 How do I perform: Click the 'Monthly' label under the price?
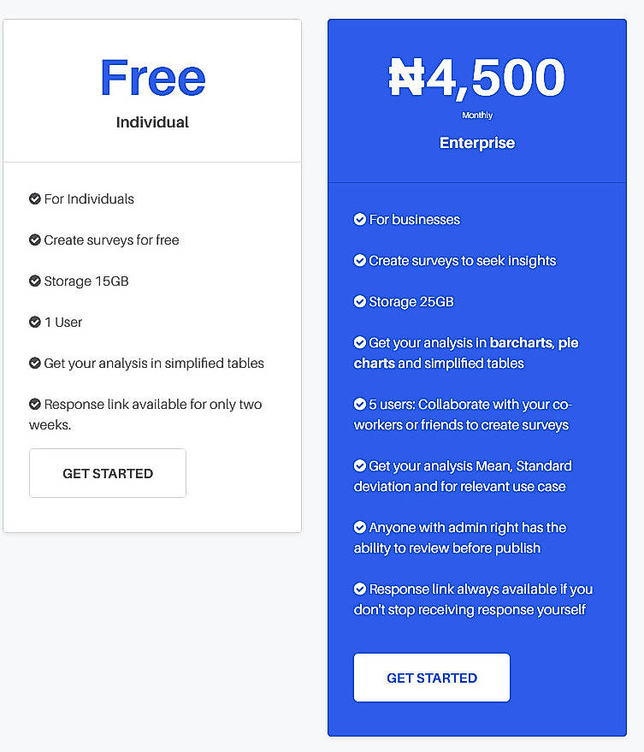coord(476,115)
